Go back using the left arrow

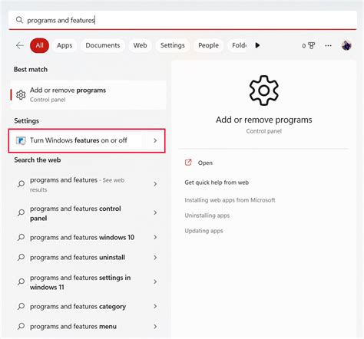[x=20, y=45]
